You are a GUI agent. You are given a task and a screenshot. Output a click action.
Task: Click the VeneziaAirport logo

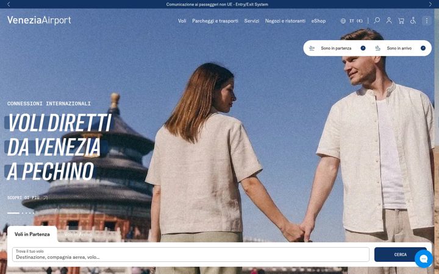pos(39,21)
